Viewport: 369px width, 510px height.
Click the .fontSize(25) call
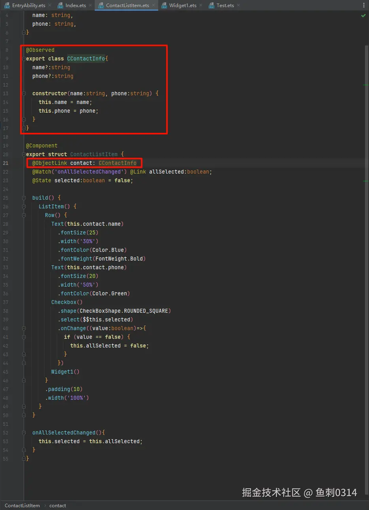click(78, 232)
